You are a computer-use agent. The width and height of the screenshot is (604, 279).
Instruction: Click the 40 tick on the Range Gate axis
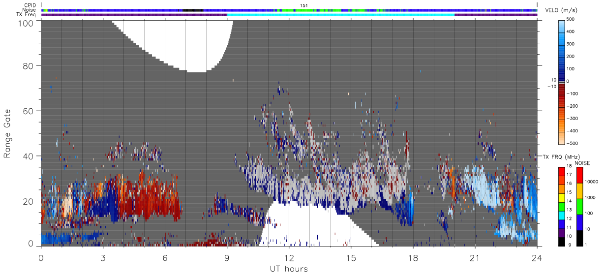[x=29, y=156]
